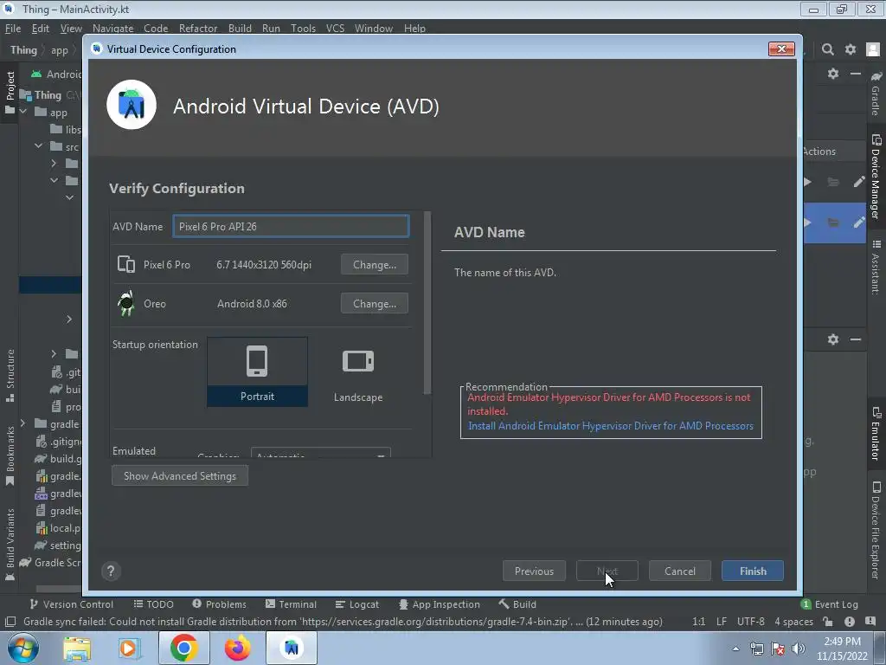This screenshot has height=665, width=886.
Task: Click the LF line separator indicator
Action: click(721, 622)
